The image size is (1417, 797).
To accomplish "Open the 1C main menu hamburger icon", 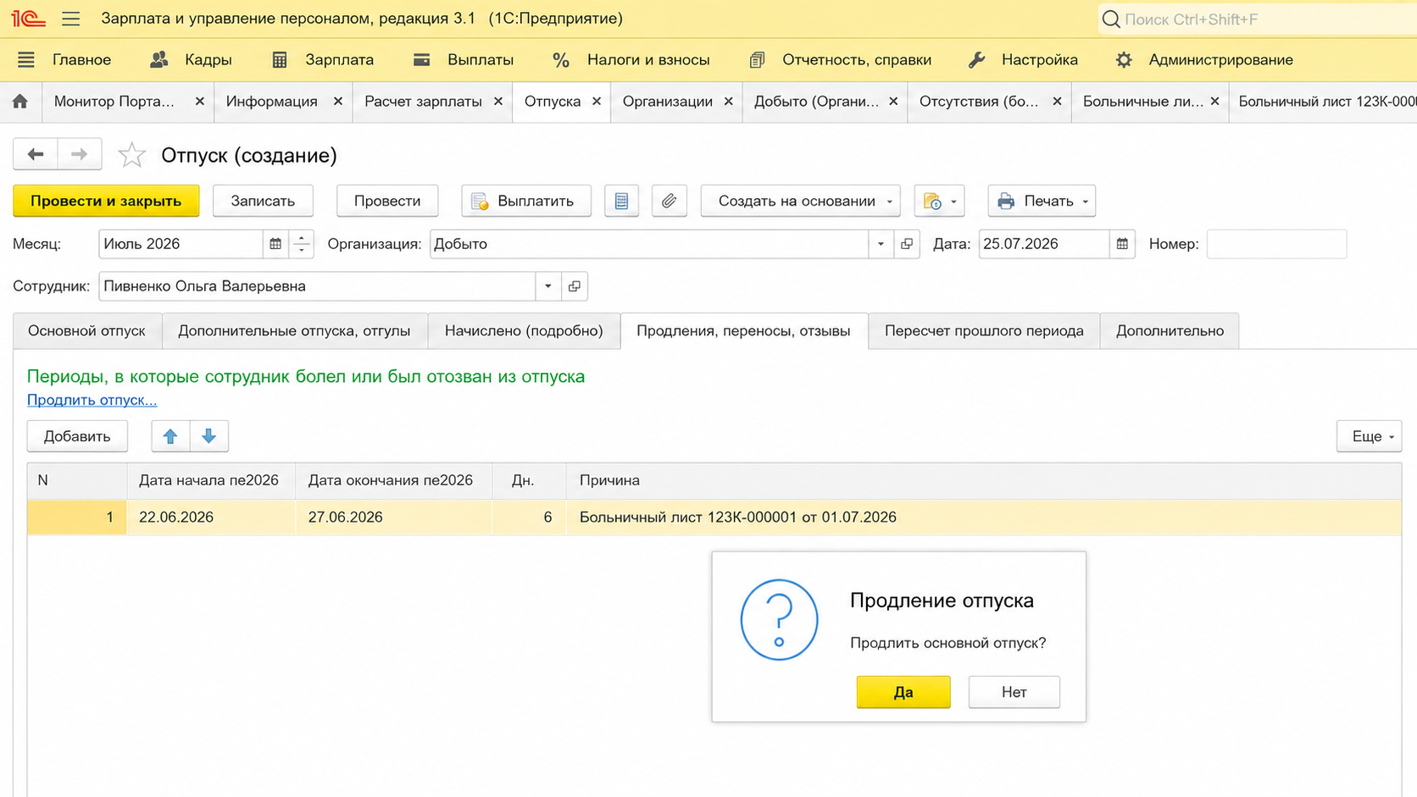I will [x=71, y=19].
